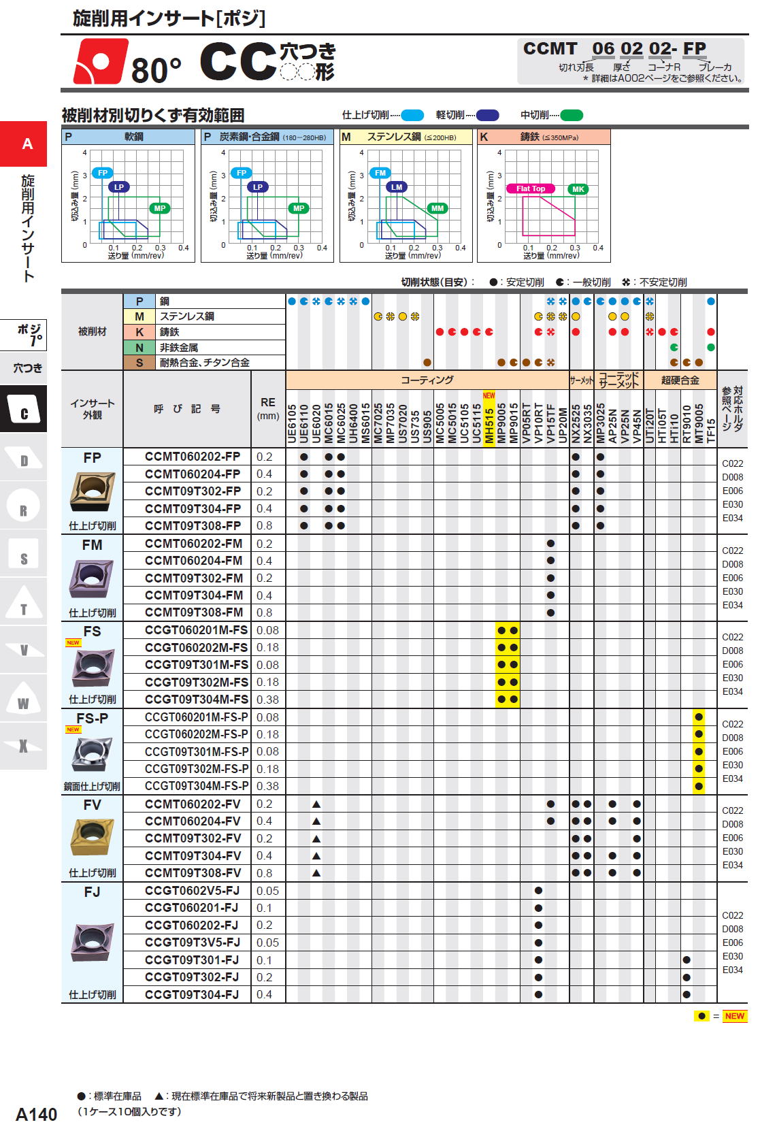Open the P 軟鋼 chip range chart
Screen dimensions: 760x1131
pyautogui.click(x=128, y=195)
